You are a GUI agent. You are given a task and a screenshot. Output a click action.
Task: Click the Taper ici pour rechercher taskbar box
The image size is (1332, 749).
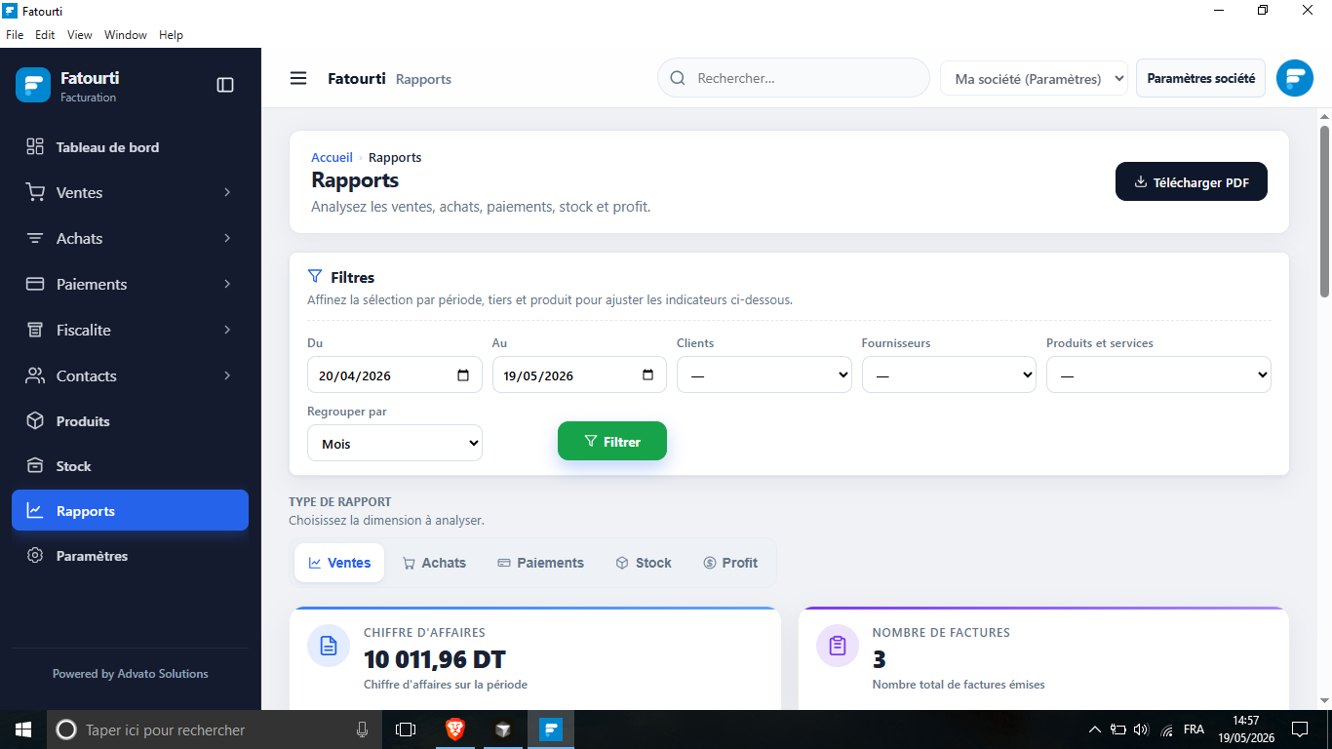(x=215, y=729)
